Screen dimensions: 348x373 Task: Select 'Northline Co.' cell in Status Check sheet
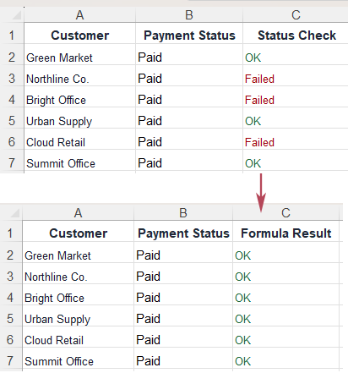coord(79,75)
